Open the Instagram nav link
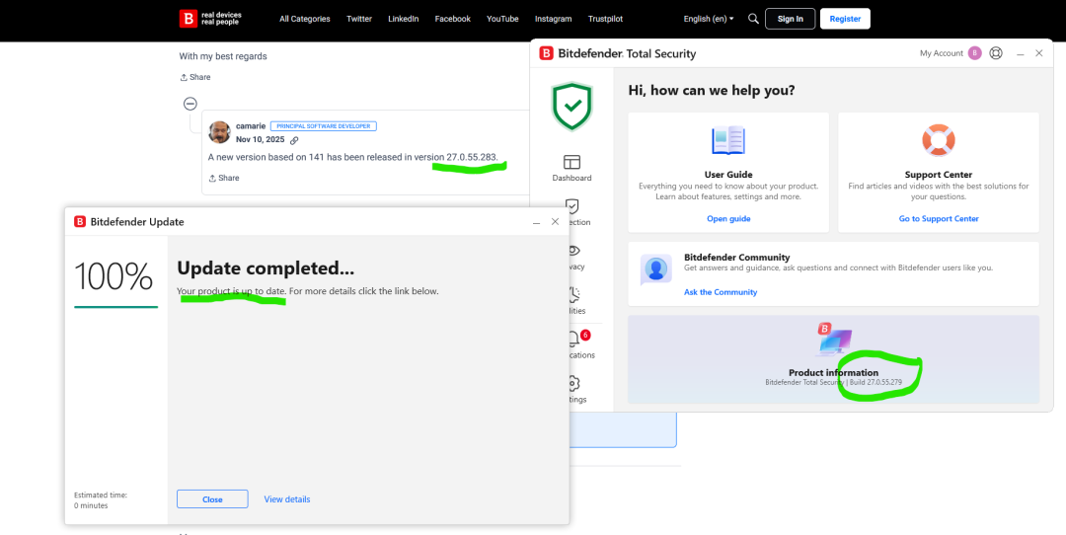 click(x=554, y=19)
